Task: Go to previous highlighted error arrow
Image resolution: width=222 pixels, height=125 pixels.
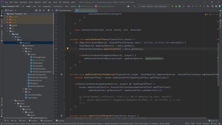Action: (x=214, y=14)
